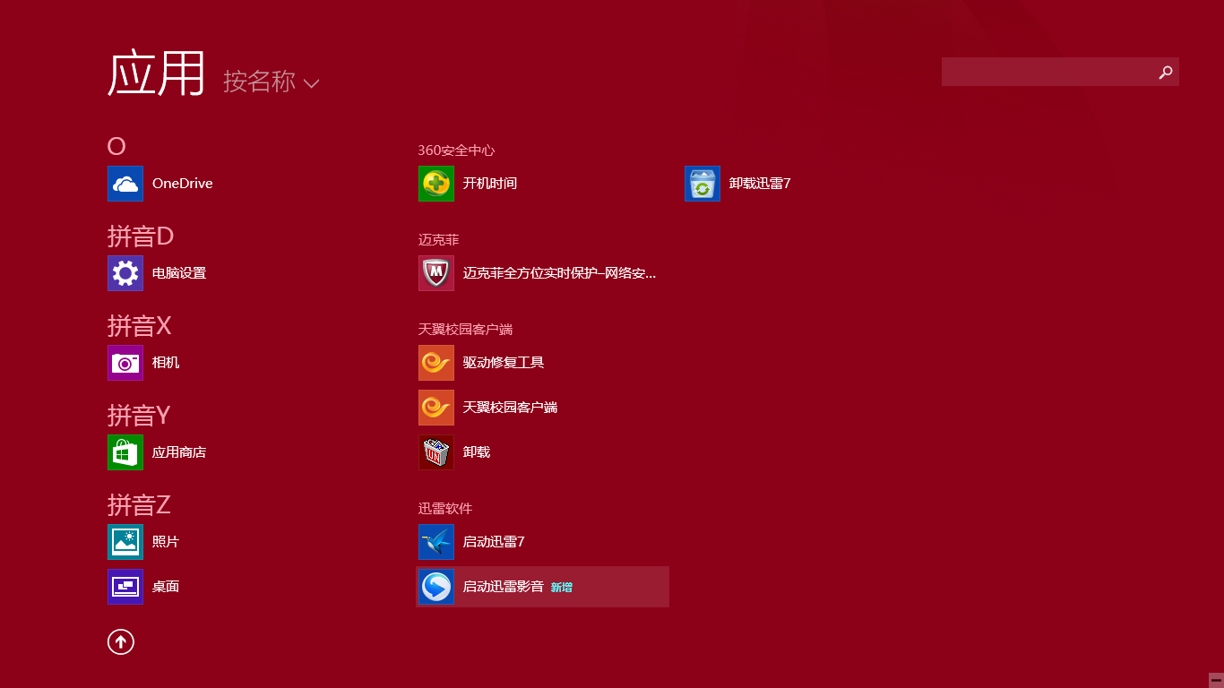Open sort dropdown 按名称
Image resolution: width=1224 pixels, height=688 pixels.
click(272, 82)
